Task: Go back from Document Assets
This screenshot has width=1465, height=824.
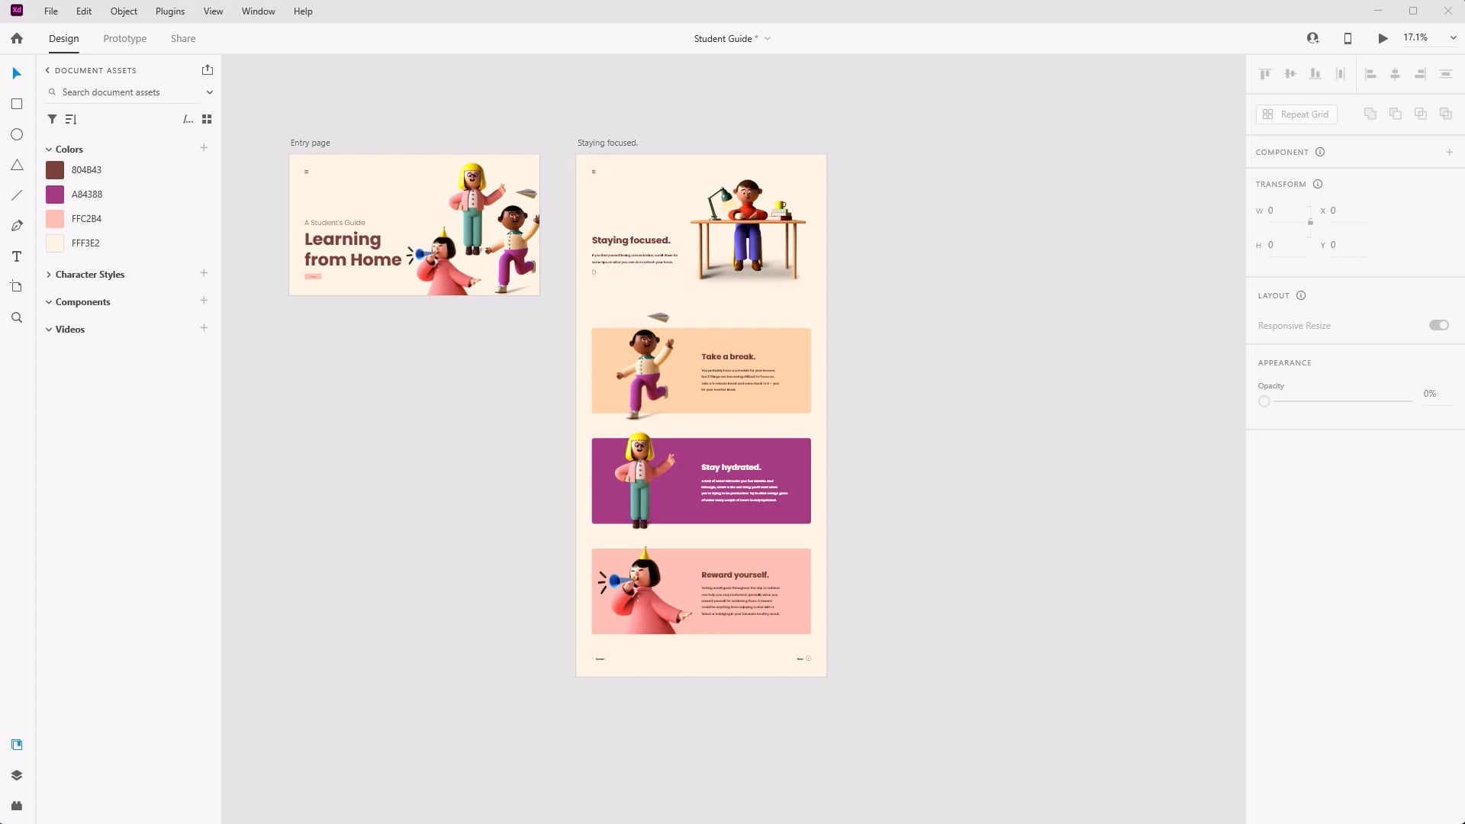Action: click(47, 70)
